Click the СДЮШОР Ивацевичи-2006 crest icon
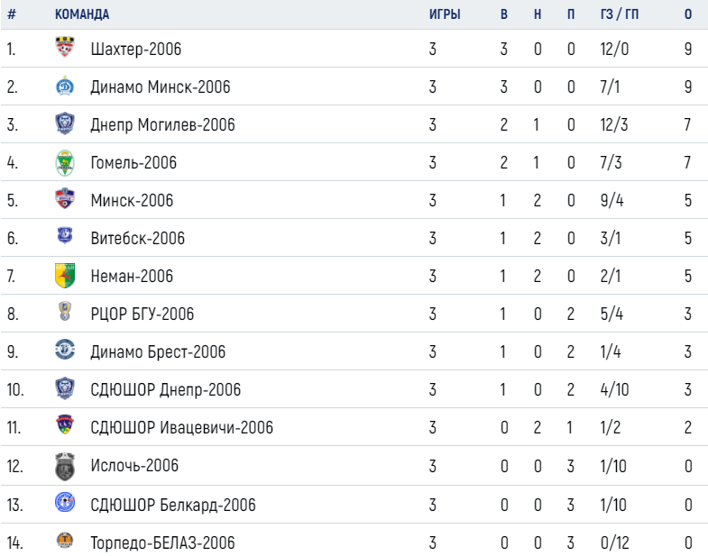This screenshot has width=708, height=556. (x=65, y=425)
